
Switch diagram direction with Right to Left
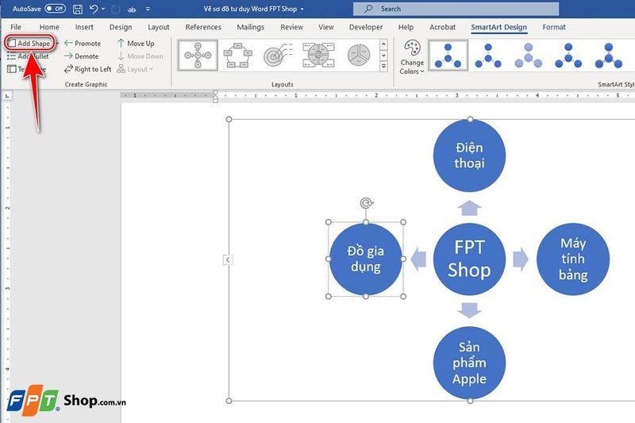coord(88,69)
